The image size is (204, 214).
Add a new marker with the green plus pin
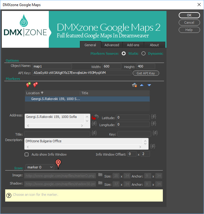(28, 85)
